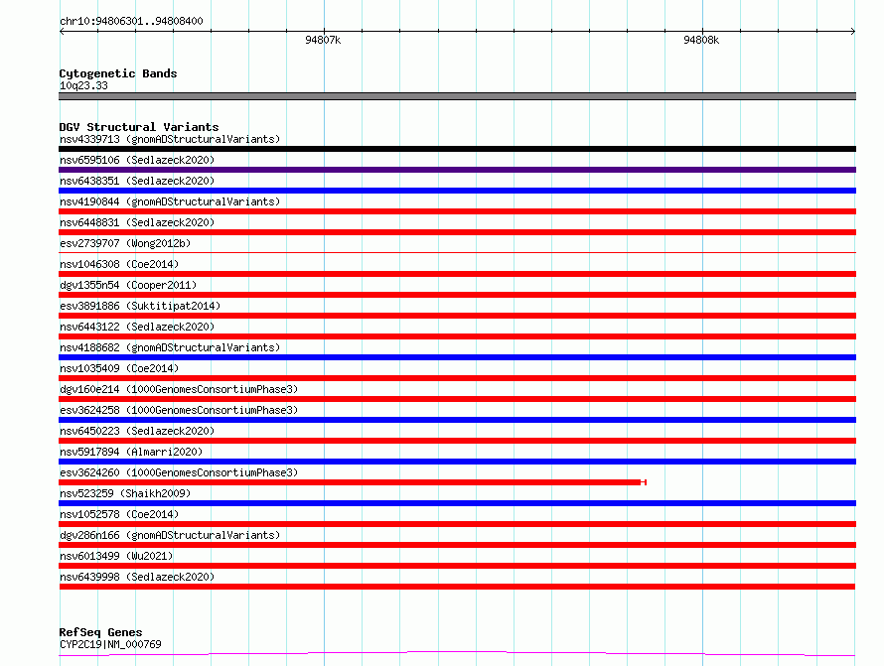The height and width of the screenshot is (666, 884).
Task: Open variant label nsv1035409 (Coe2014)
Action: [x=119, y=368]
